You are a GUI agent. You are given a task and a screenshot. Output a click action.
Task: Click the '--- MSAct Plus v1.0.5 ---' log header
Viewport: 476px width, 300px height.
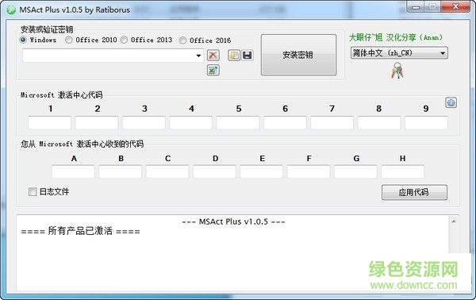click(233, 221)
